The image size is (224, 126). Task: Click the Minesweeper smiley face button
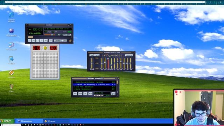click(45, 48)
